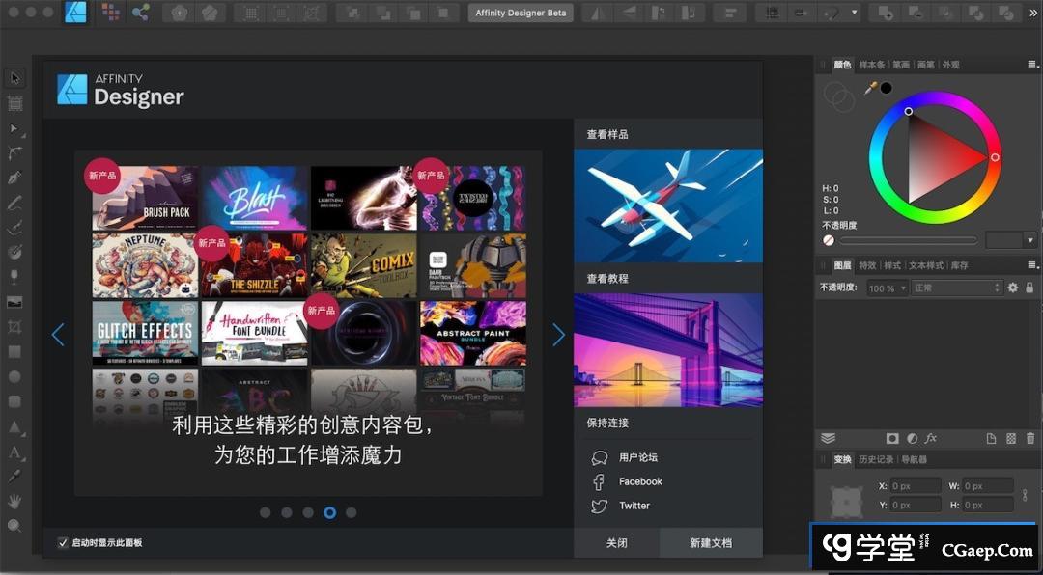Image resolution: width=1043 pixels, height=575 pixels.
Task: Select the Pen tool in left toolbar
Action: tap(14, 178)
